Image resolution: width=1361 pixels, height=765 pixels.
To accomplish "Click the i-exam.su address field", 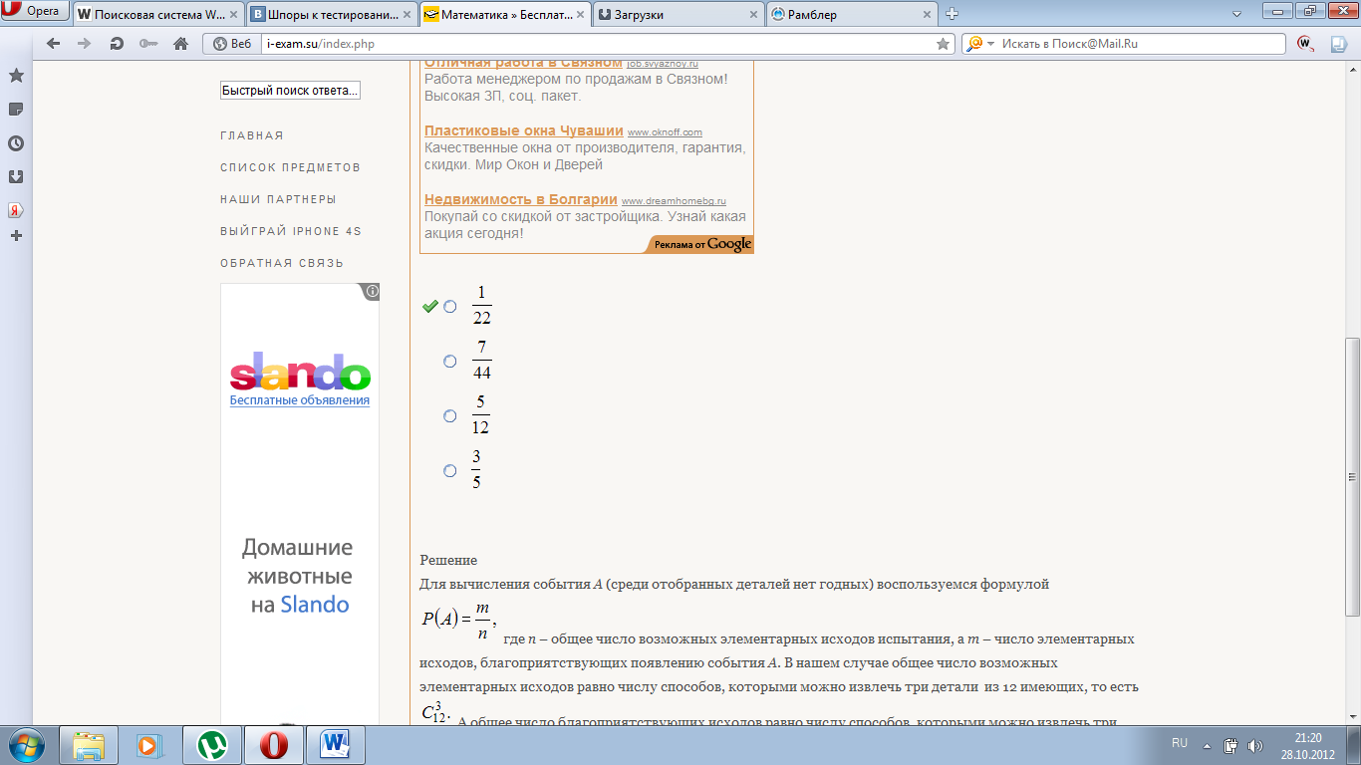I will [x=598, y=44].
